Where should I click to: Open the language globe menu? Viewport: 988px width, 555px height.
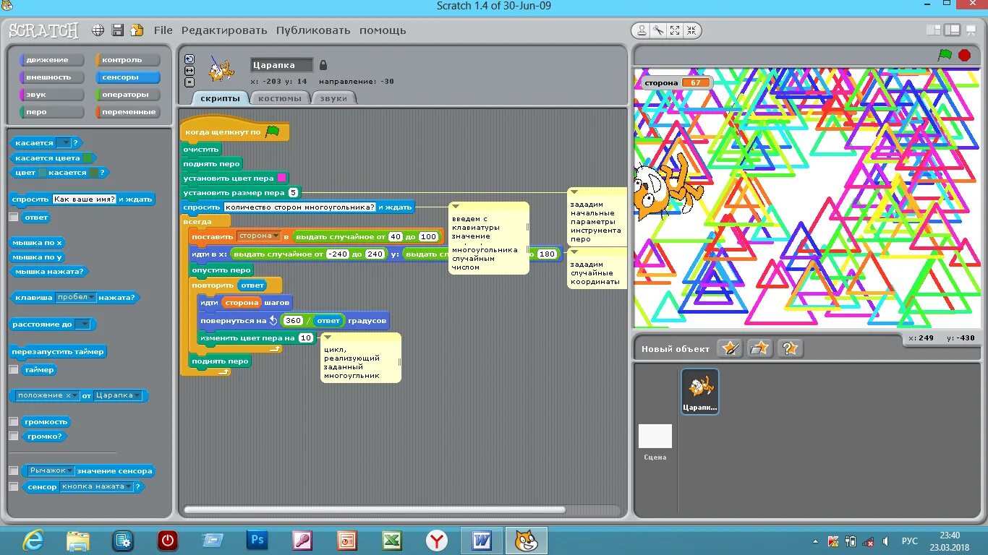98,30
